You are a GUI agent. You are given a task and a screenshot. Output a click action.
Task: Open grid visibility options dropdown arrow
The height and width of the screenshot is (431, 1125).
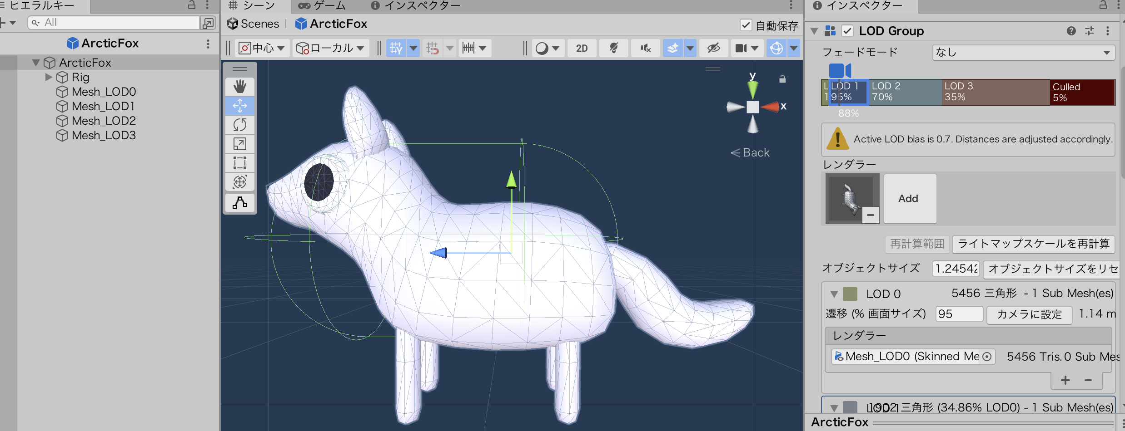(x=413, y=48)
